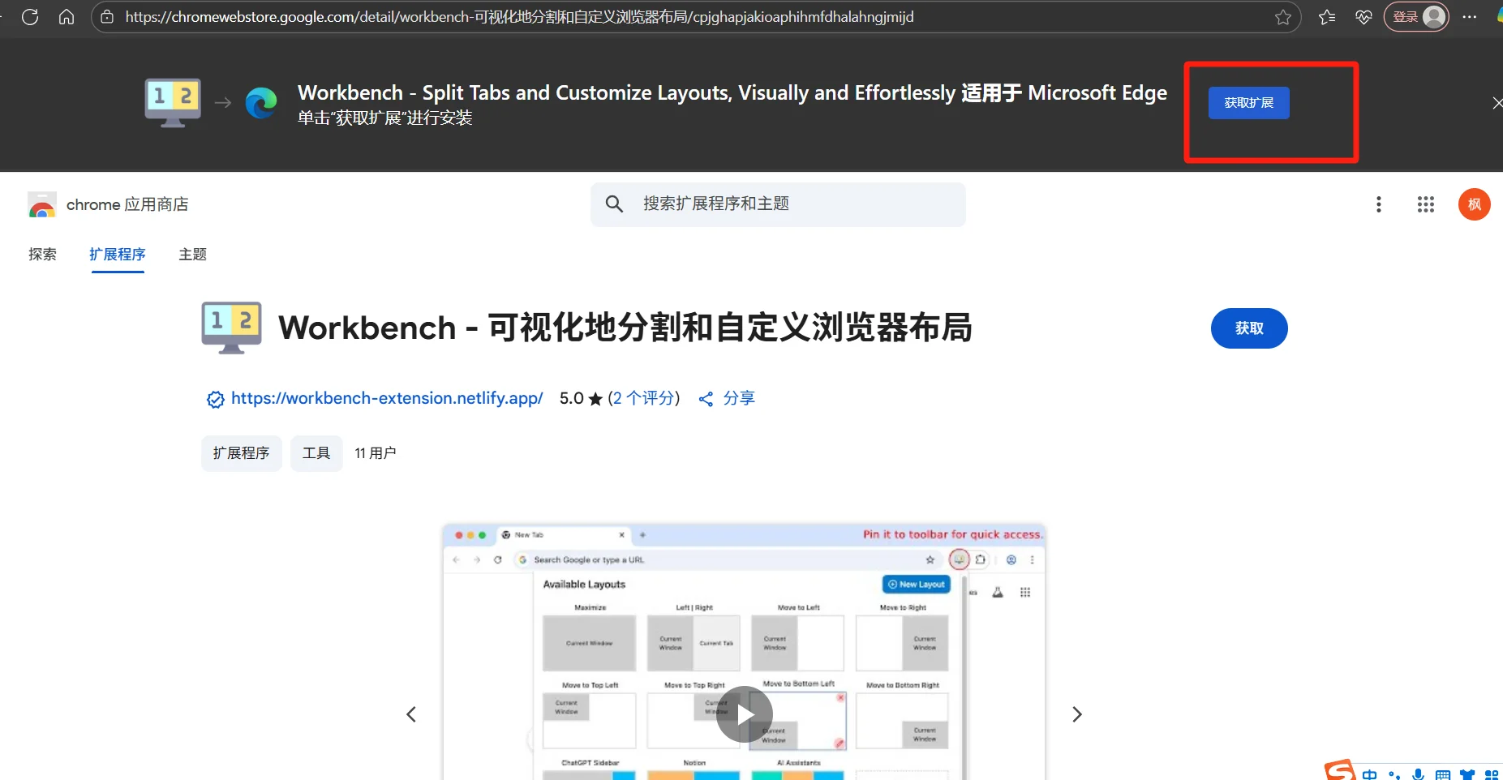The height and width of the screenshot is (780, 1503).
Task: Open the favorites list icon
Action: pos(1328,16)
